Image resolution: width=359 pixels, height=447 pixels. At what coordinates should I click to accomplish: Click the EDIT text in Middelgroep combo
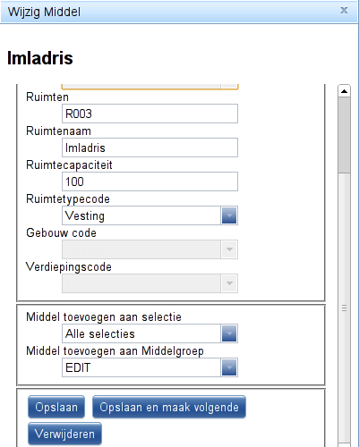tap(78, 367)
